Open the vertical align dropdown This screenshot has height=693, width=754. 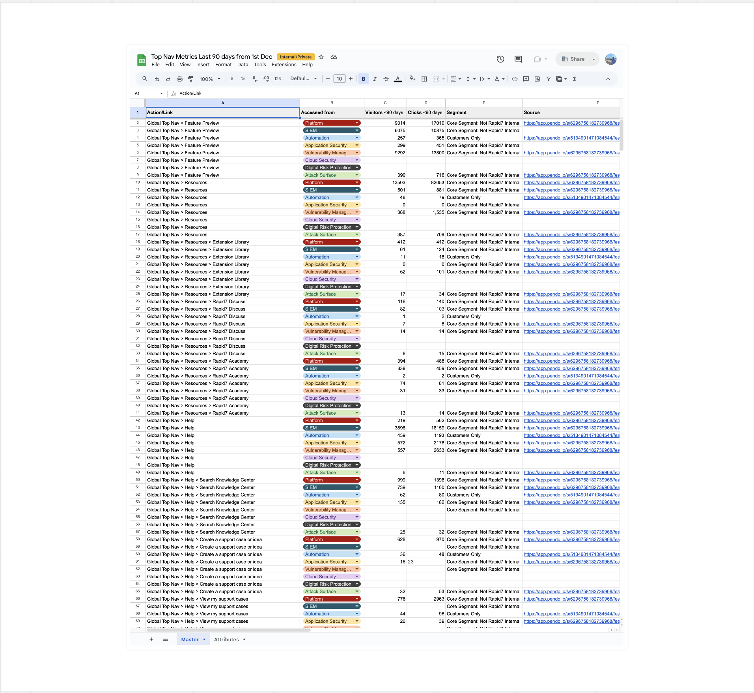(470, 79)
